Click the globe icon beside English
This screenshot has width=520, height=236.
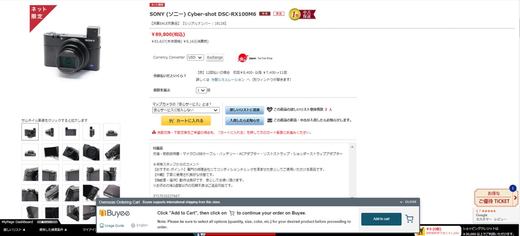133,225
